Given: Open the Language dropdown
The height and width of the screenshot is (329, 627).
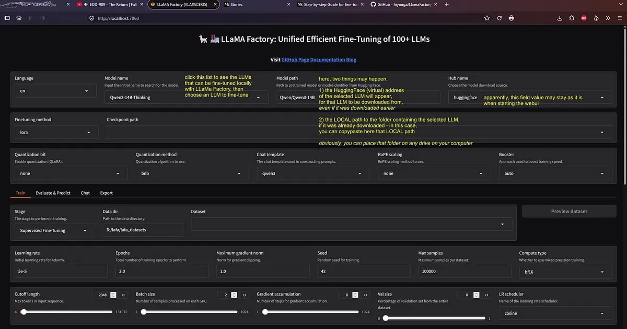Looking at the screenshot, I should pyautogui.click(x=55, y=91).
